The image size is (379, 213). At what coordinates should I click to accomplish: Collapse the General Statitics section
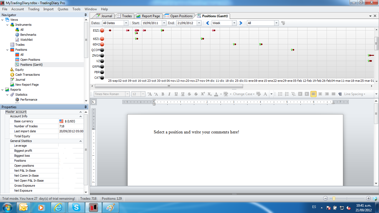[81, 141]
